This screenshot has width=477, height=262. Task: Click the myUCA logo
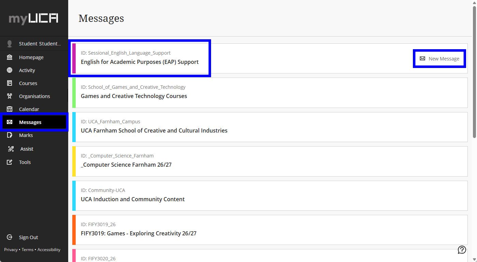[33, 18]
